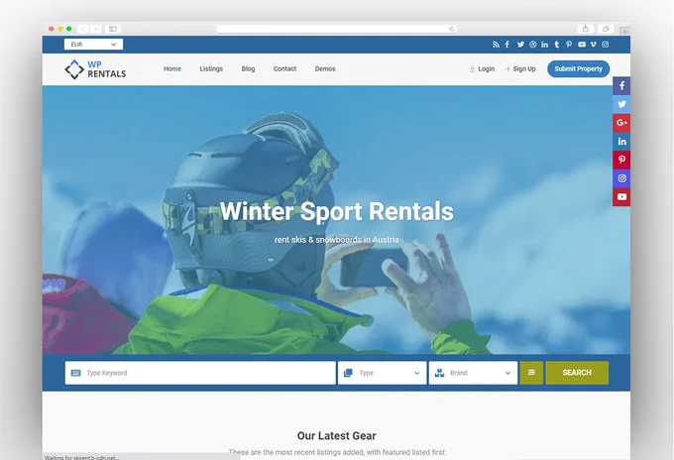Open advanced search filters icon
The width and height of the screenshot is (674, 460).
coord(531,373)
